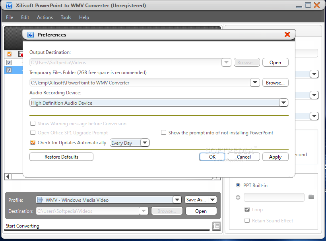Disable Check for Updates Automatically
The height and width of the screenshot is (241, 326).
point(33,143)
